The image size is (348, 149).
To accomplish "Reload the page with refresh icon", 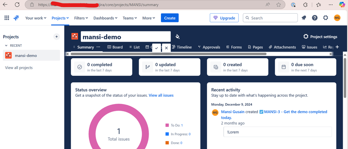I will pyautogui.click(x=17, y=5).
